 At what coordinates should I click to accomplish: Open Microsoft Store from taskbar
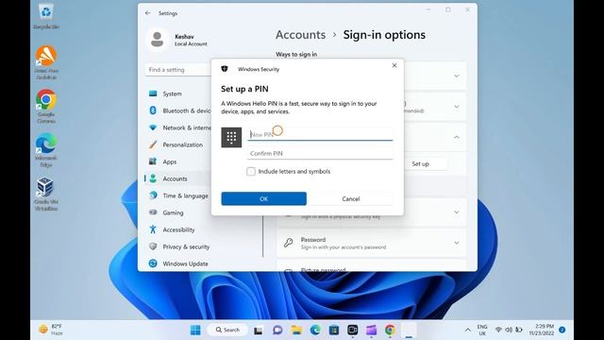pyautogui.click(x=333, y=330)
